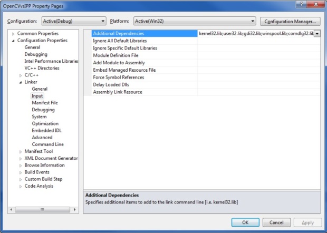The height and width of the screenshot is (233, 327).
Task: Select System under Linker
Action: (39, 116)
